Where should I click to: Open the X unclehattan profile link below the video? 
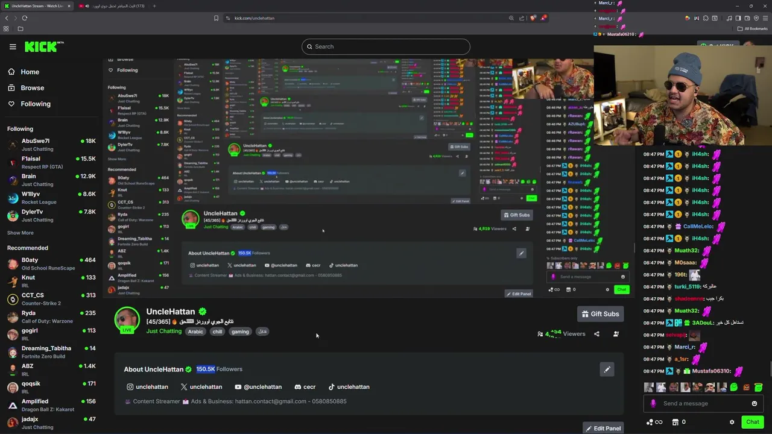pos(201,387)
